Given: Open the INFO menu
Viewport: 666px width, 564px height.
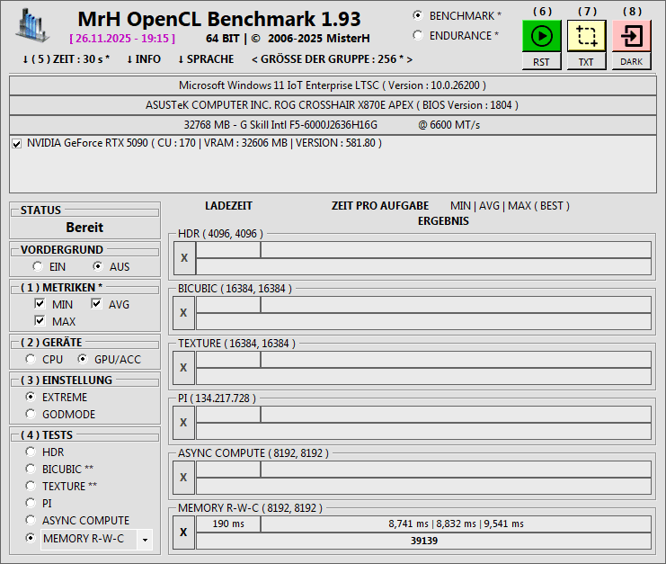Looking at the screenshot, I should point(144,59).
